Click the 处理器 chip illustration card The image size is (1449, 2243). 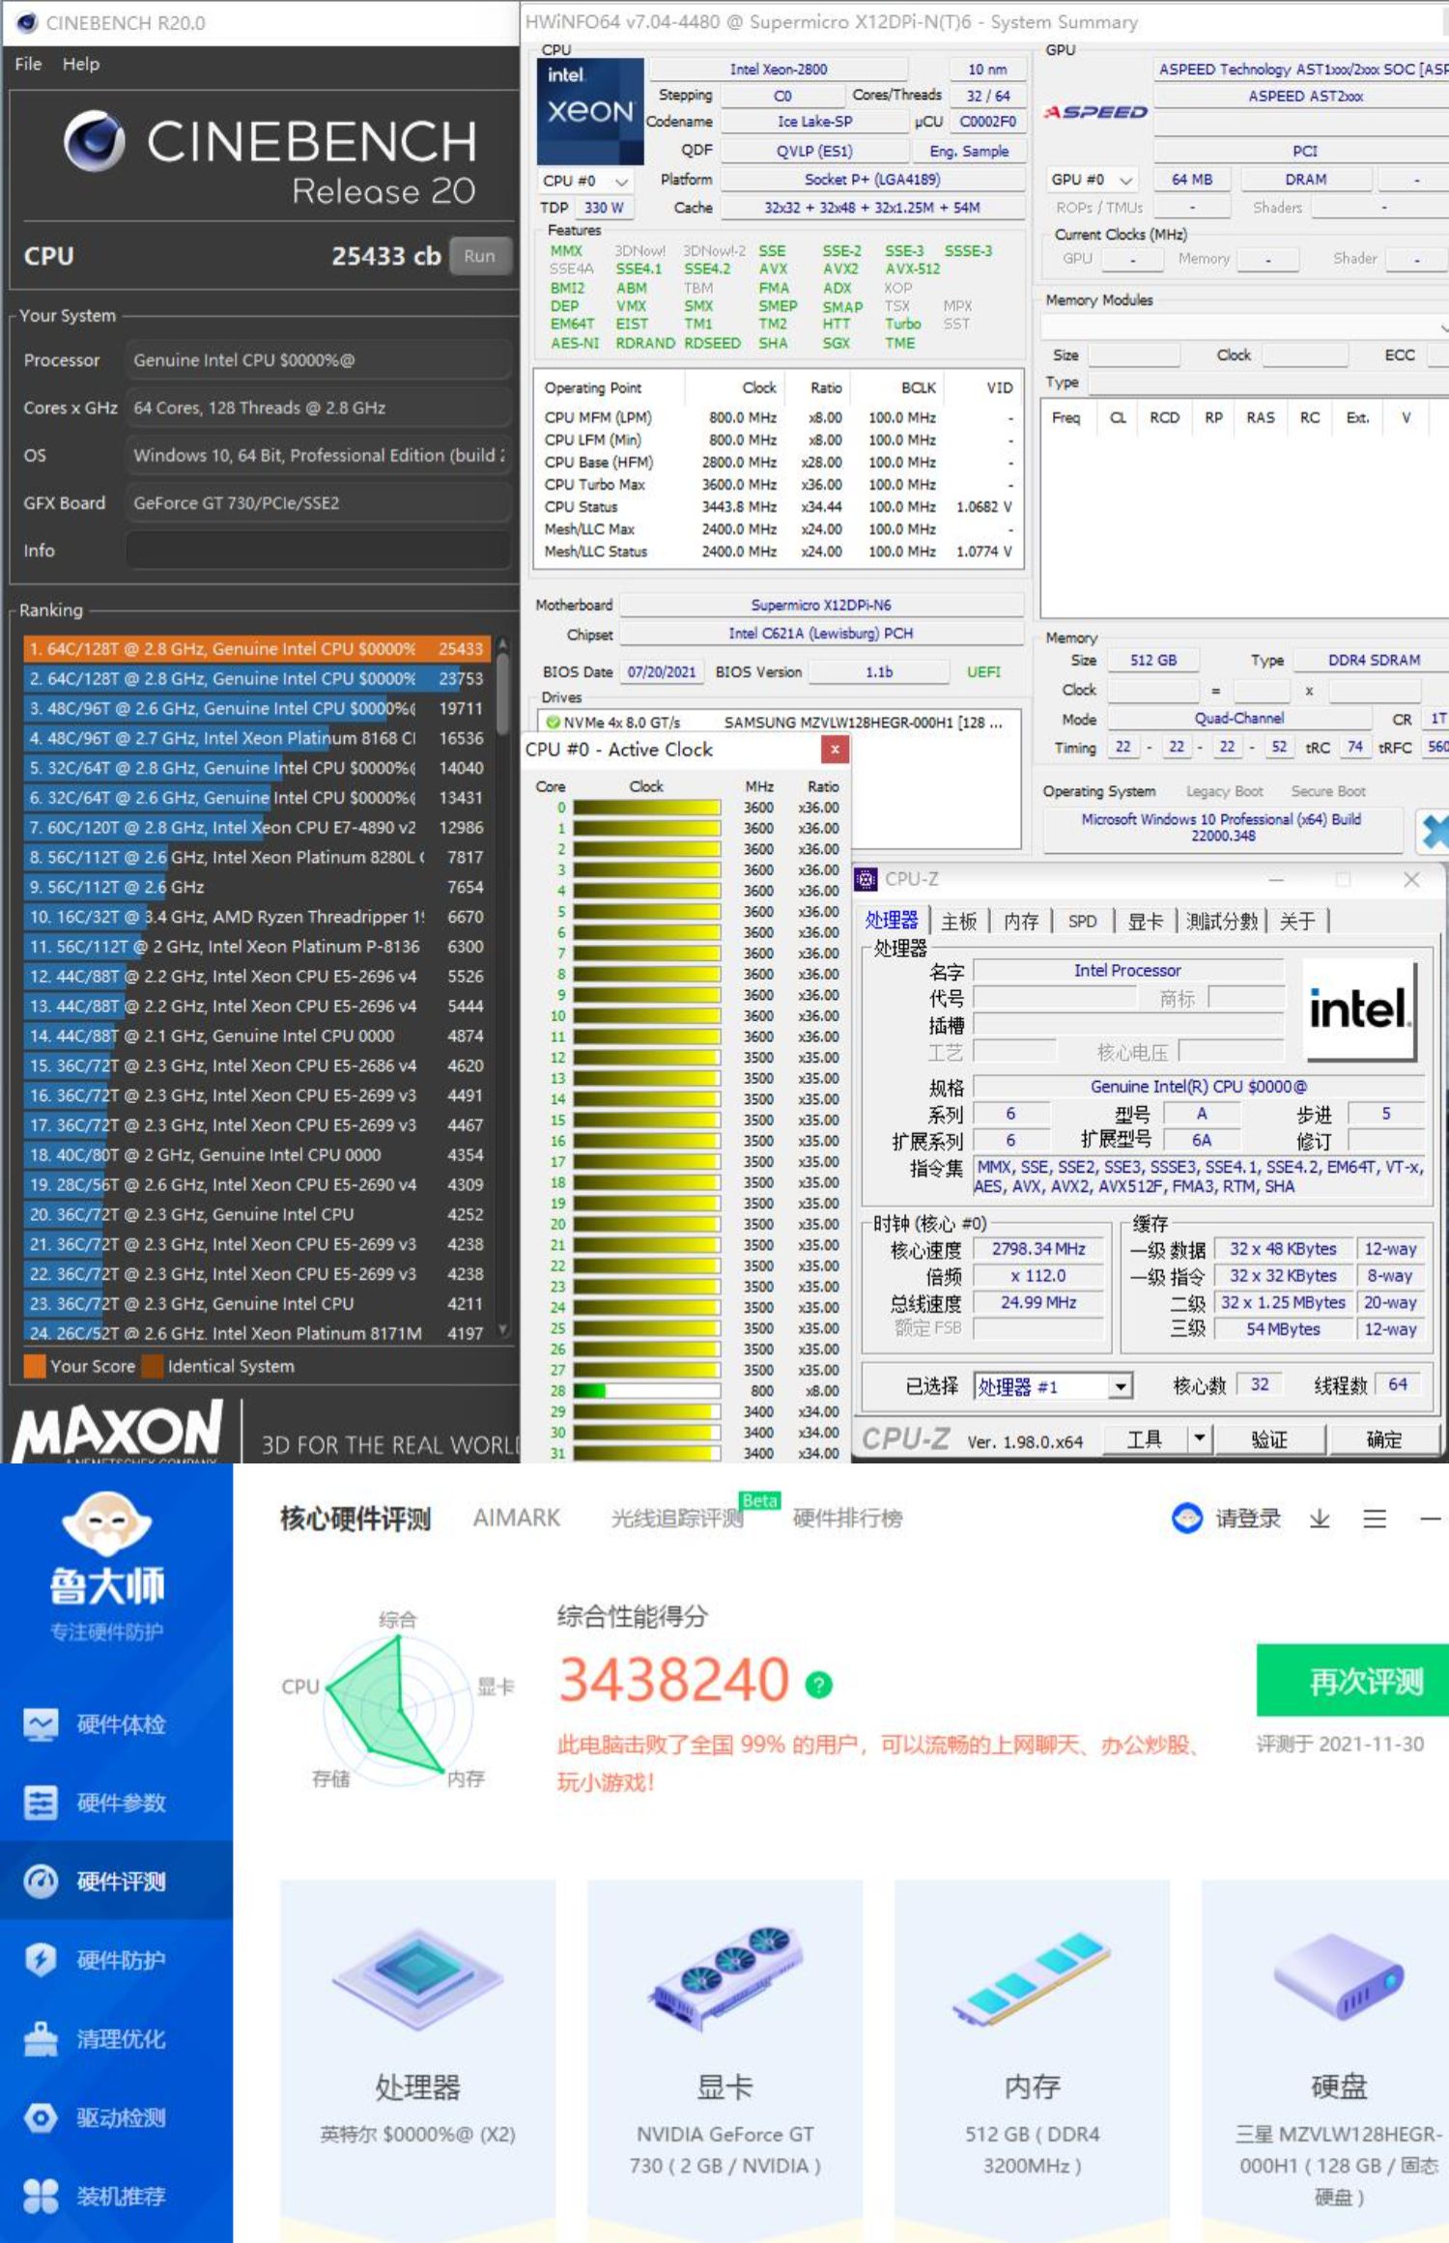[418, 1980]
